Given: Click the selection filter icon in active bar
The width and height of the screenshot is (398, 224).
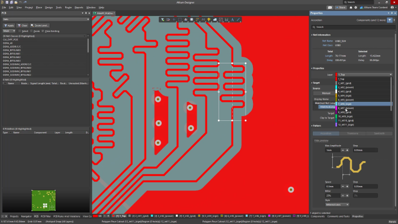Looking at the screenshot, I should (162, 20).
